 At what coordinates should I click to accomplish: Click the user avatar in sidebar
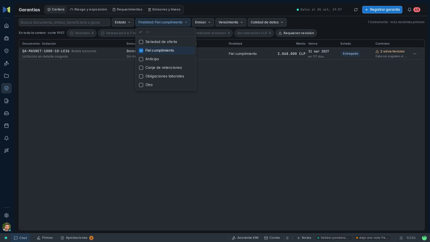click(6, 227)
